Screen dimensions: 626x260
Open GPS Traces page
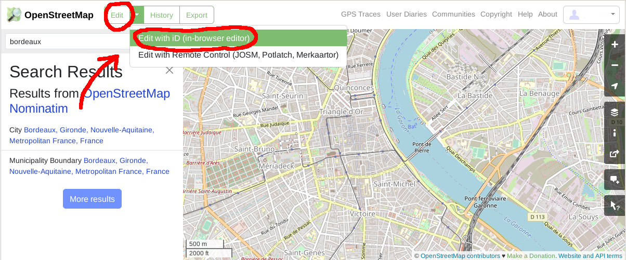coord(360,15)
